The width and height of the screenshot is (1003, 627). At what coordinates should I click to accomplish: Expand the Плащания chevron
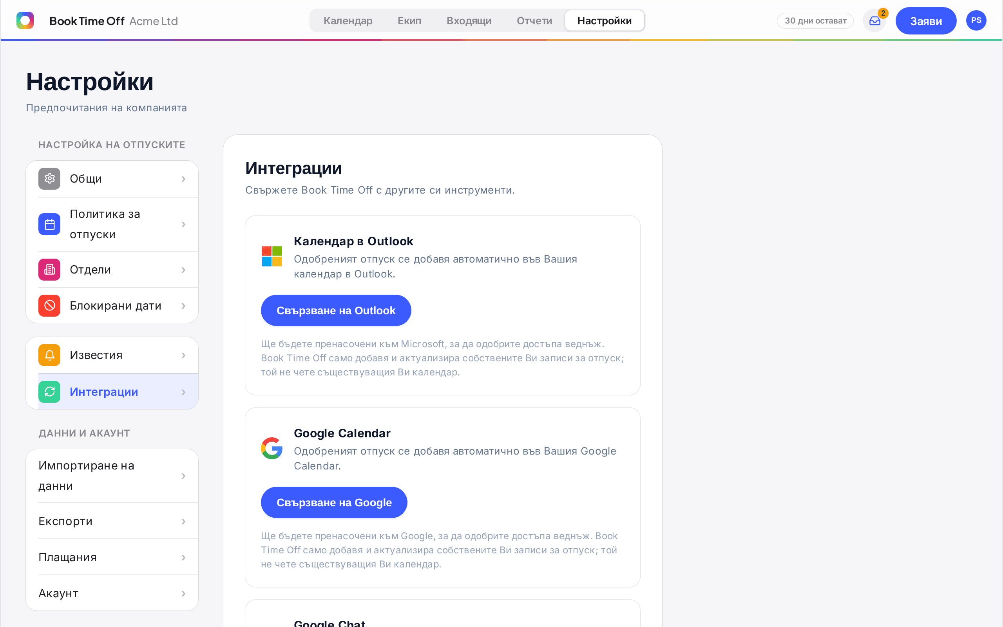(x=183, y=557)
